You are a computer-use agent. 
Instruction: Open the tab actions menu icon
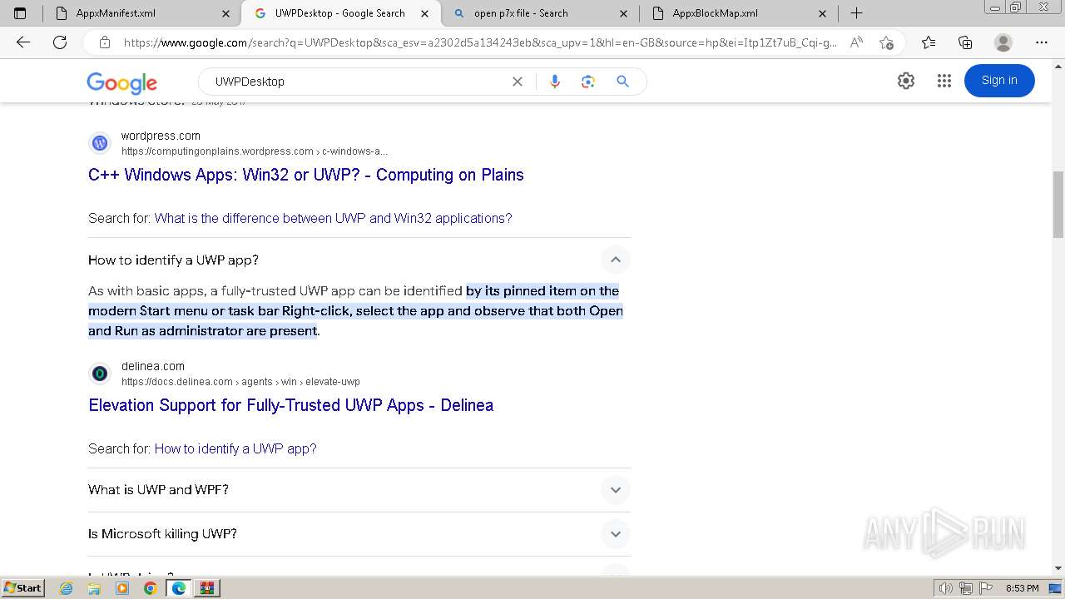[20, 13]
